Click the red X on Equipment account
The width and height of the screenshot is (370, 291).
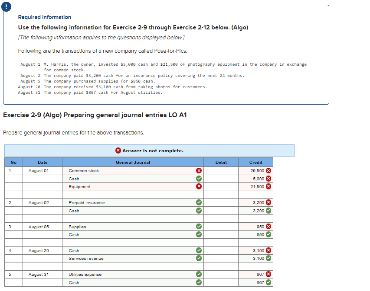click(199, 186)
